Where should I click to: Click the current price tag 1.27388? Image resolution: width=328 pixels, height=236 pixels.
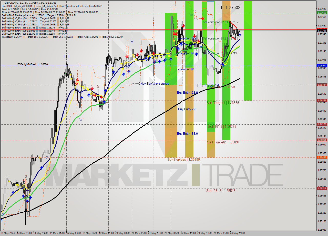click(322, 31)
